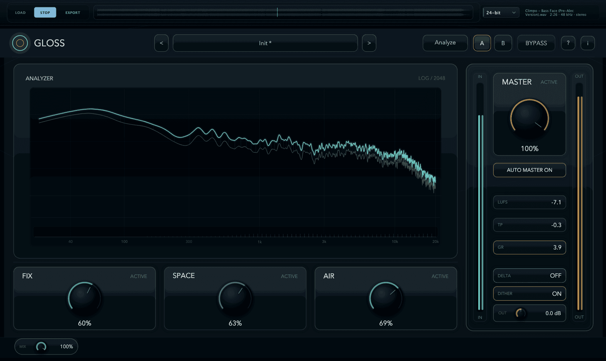606x361 pixels.
Task: Toggle the MASTER module ACTIVE state
Action: coord(549,82)
